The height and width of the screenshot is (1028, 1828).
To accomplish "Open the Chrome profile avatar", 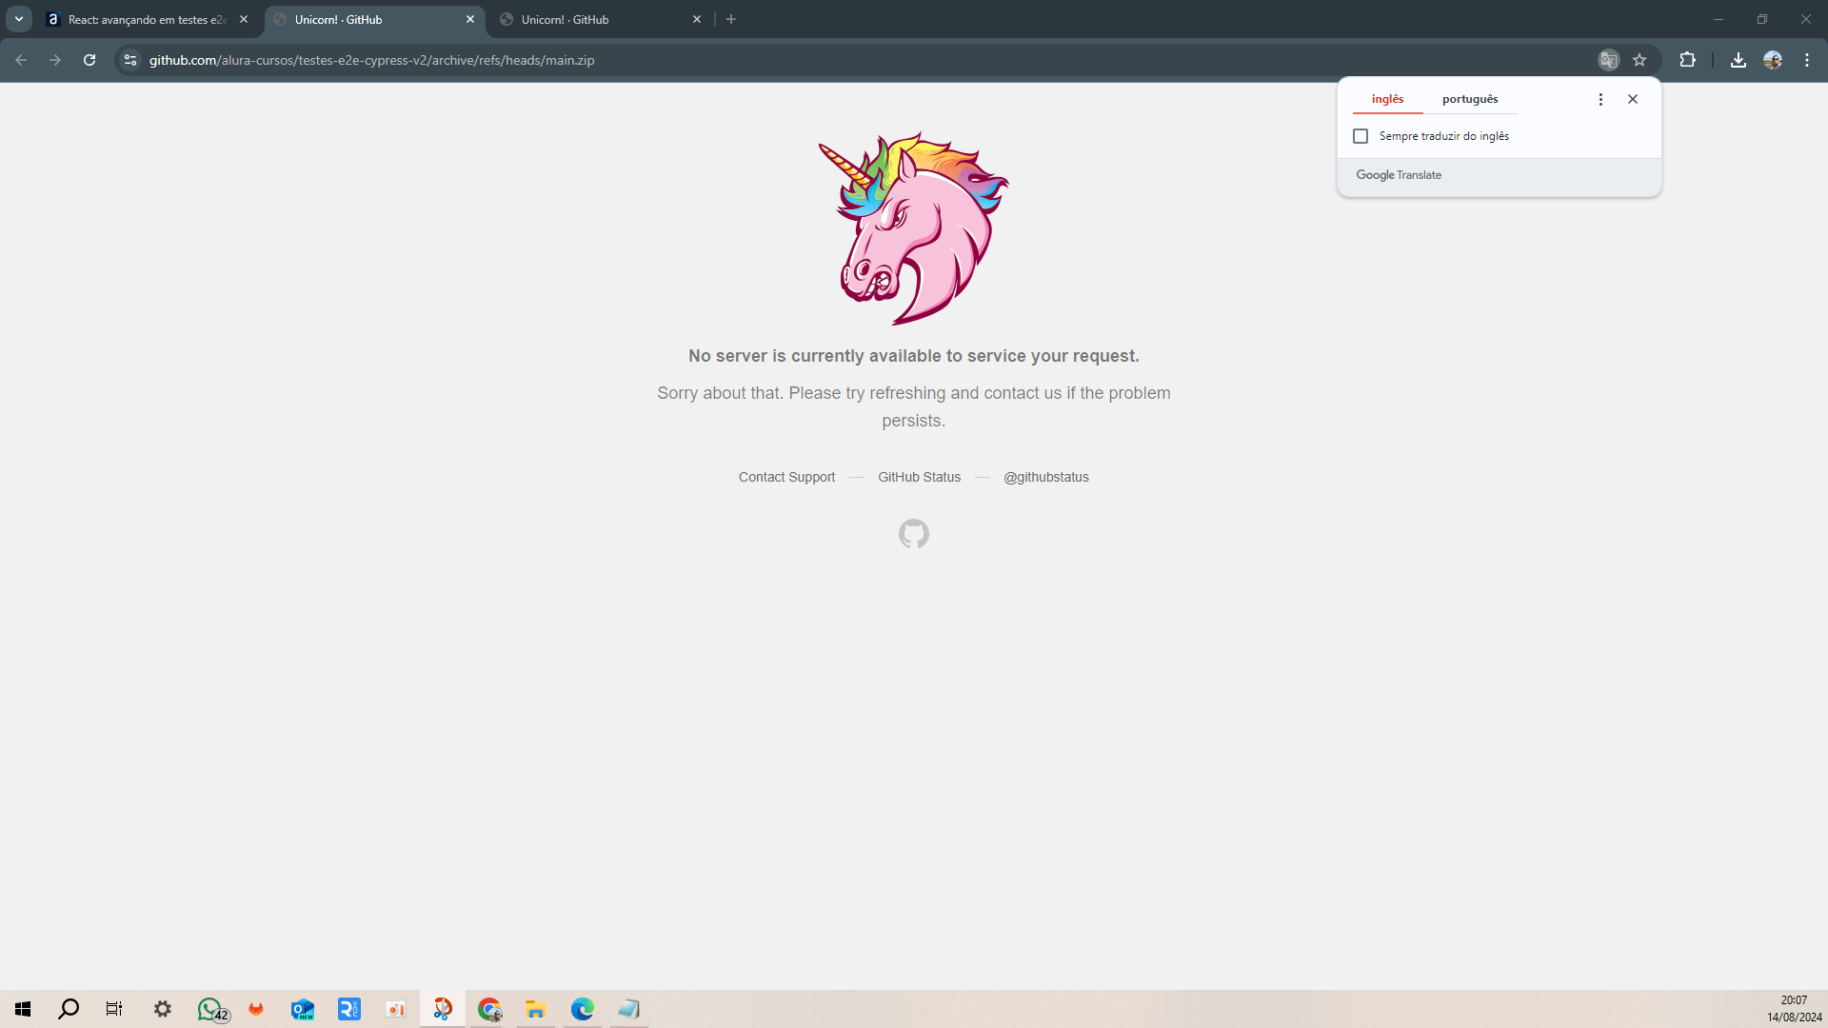I will [x=1773, y=60].
